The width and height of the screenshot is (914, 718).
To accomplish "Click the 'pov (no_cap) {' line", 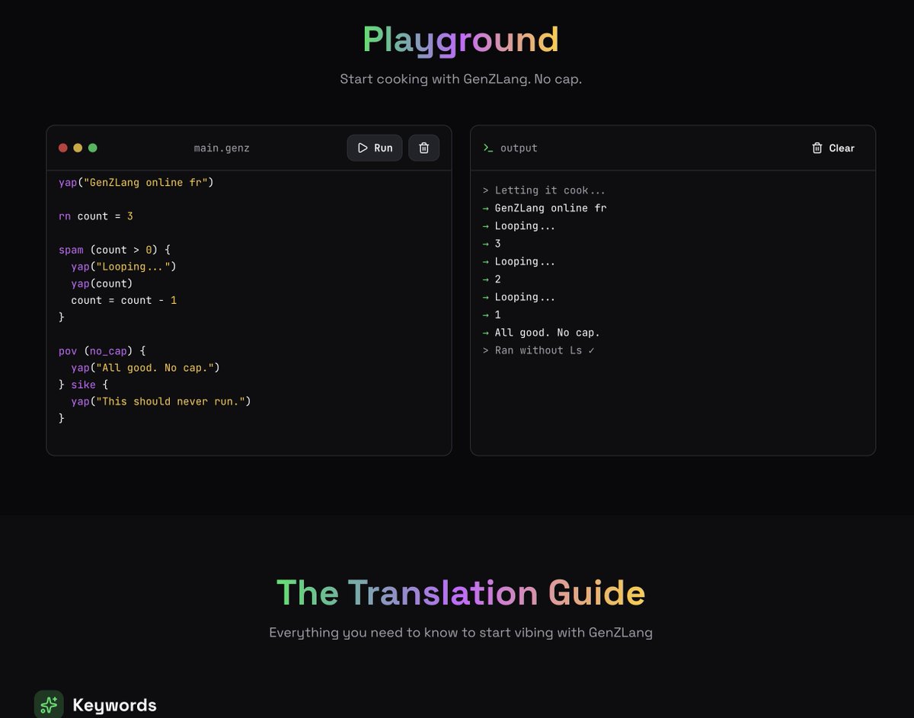I will click(102, 351).
